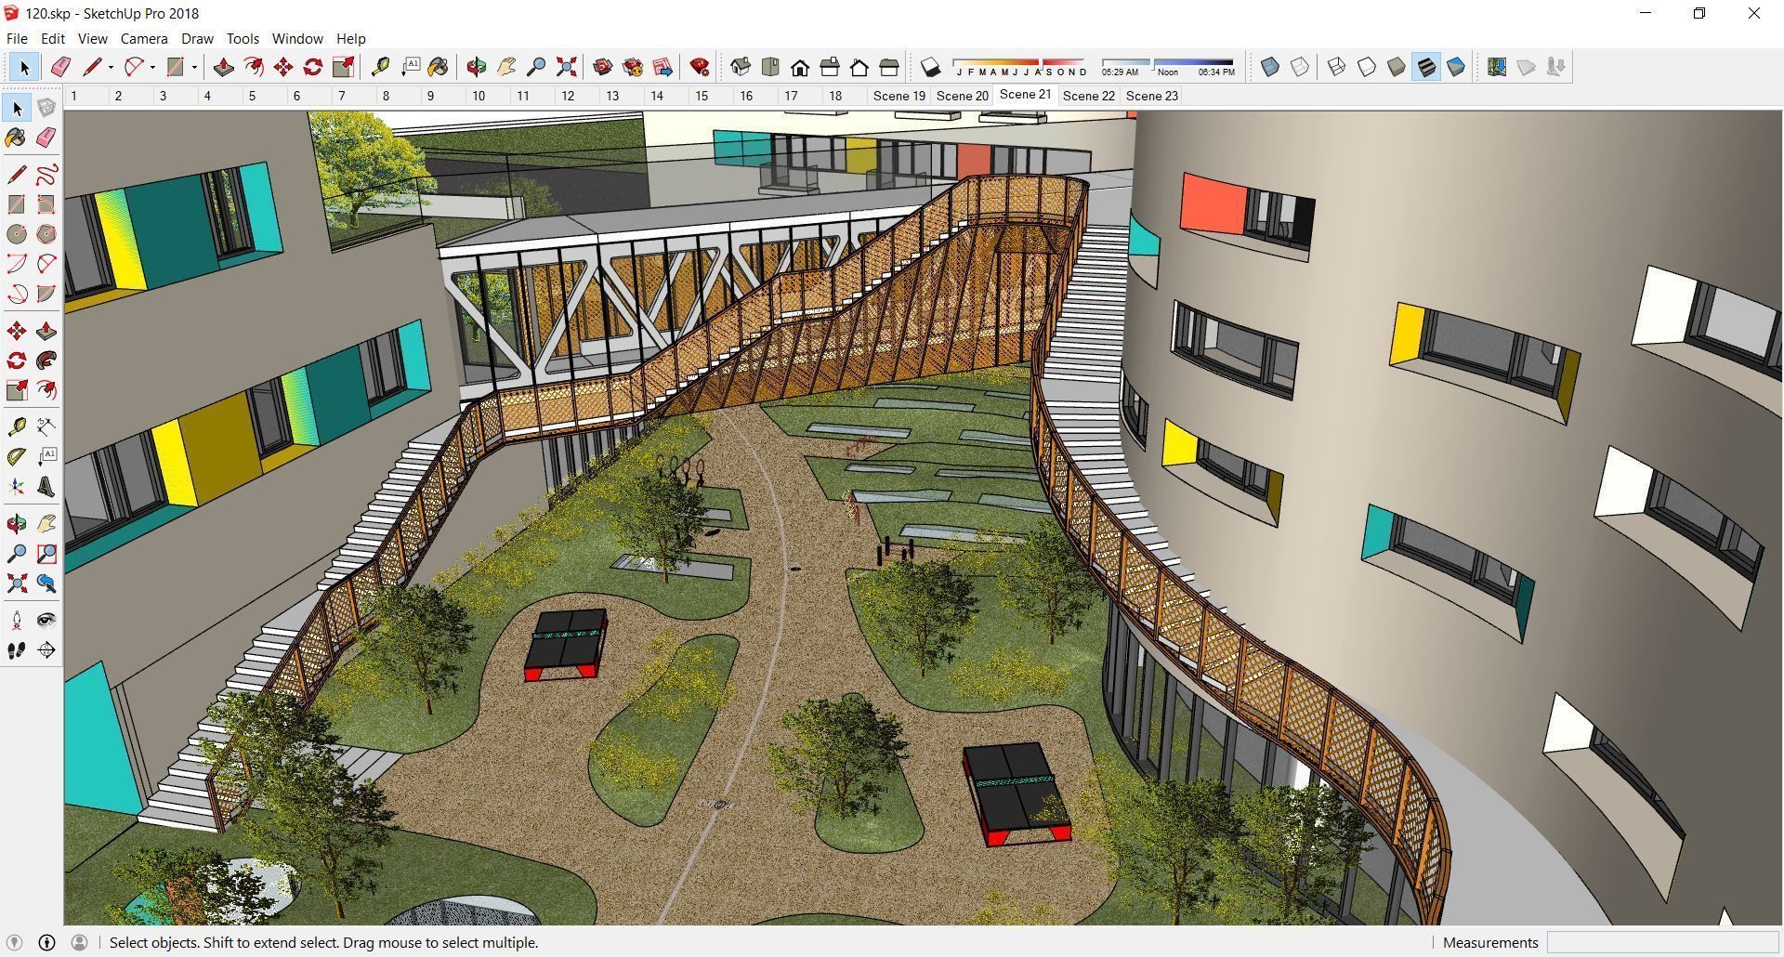
Task: Switch to Scene 20 tab
Action: point(962,96)
